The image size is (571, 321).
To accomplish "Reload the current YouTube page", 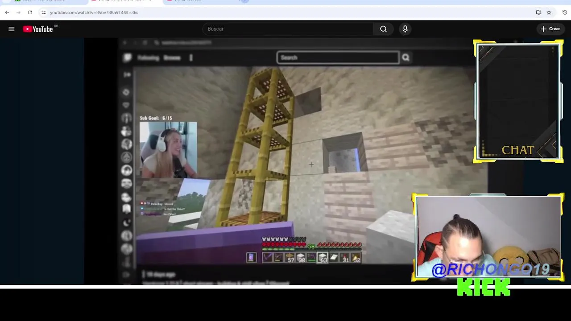I will 30,12.
